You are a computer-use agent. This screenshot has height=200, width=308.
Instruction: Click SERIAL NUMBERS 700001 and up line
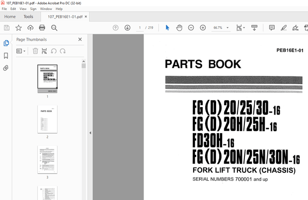[230, 179]
